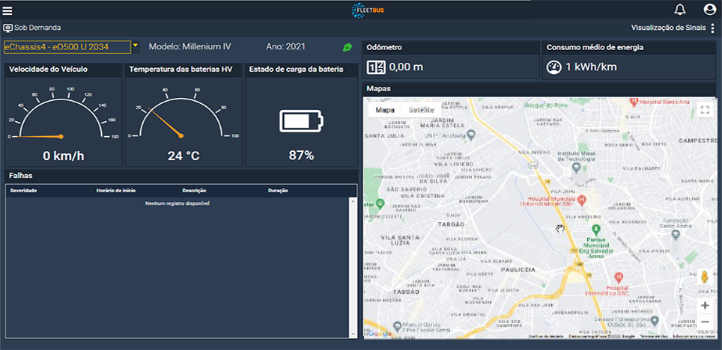The width and height of the screenshot is (722, 350).
Task: Open Visualização de Sinais three-dot menu
Action: pyautogui.click(x=713, y=28)
